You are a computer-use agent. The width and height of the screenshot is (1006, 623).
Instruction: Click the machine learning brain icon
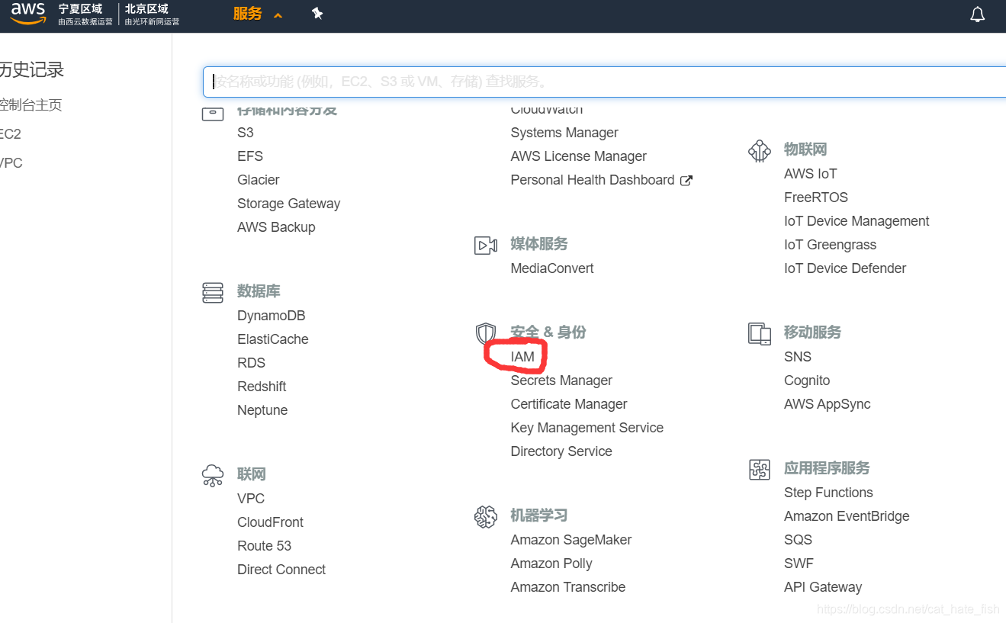[x=486, y=516]
